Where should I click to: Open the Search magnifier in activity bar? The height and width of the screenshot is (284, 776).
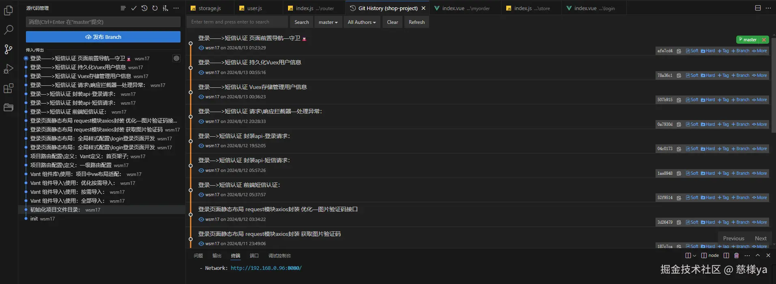[x=9, y=30]
